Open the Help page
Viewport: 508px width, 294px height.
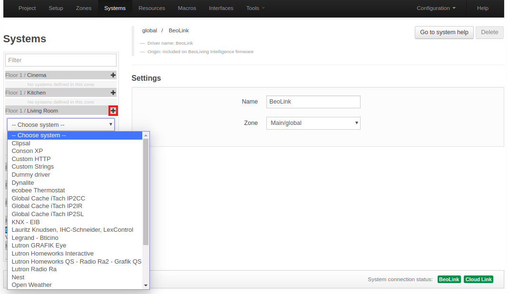(x=483, y=8)
